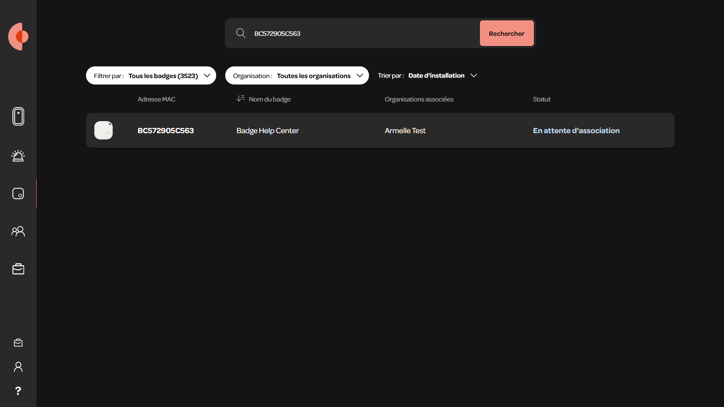The height and width of the screenshot is (407, 724).
Task: Click the search magnifier icon
Action: click(x=241, y=33)
